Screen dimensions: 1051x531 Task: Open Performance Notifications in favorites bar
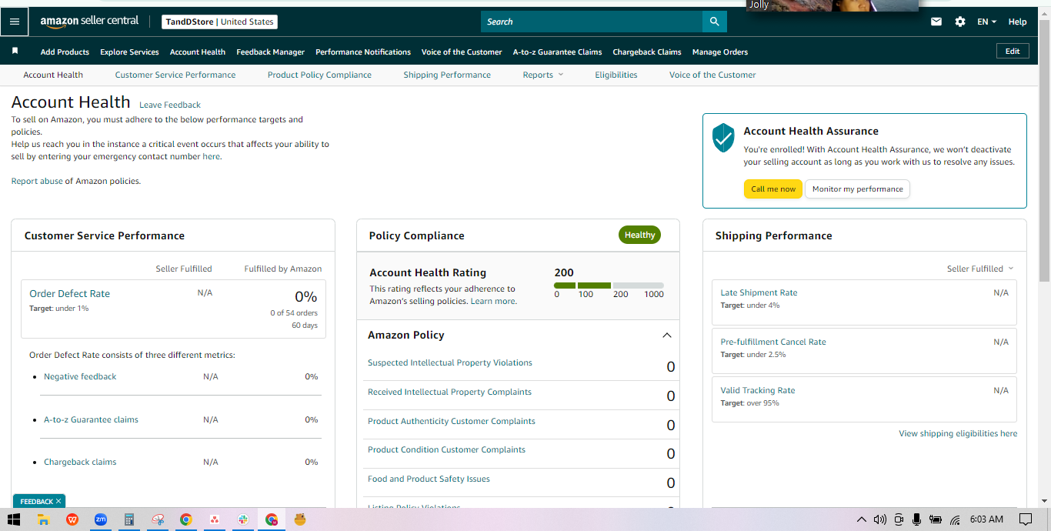point(363,52)
